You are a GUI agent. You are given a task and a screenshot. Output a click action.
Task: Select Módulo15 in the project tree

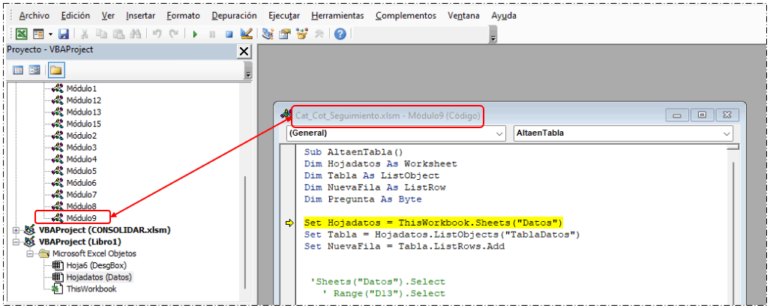pos(83,124)
